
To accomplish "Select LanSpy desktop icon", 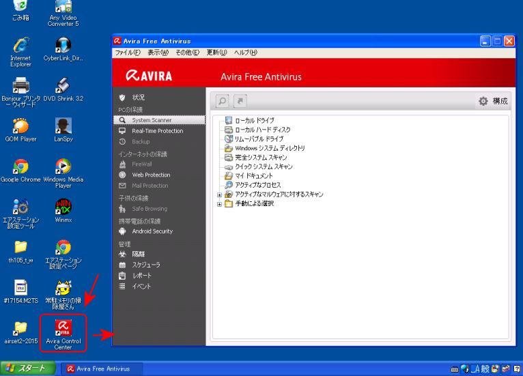I will [63, 130].
